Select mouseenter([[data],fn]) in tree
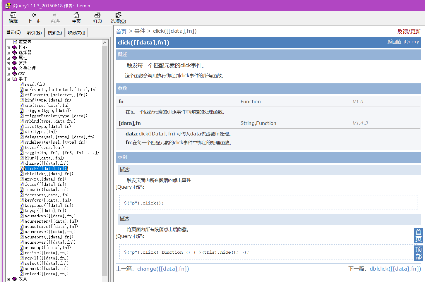 51,221
